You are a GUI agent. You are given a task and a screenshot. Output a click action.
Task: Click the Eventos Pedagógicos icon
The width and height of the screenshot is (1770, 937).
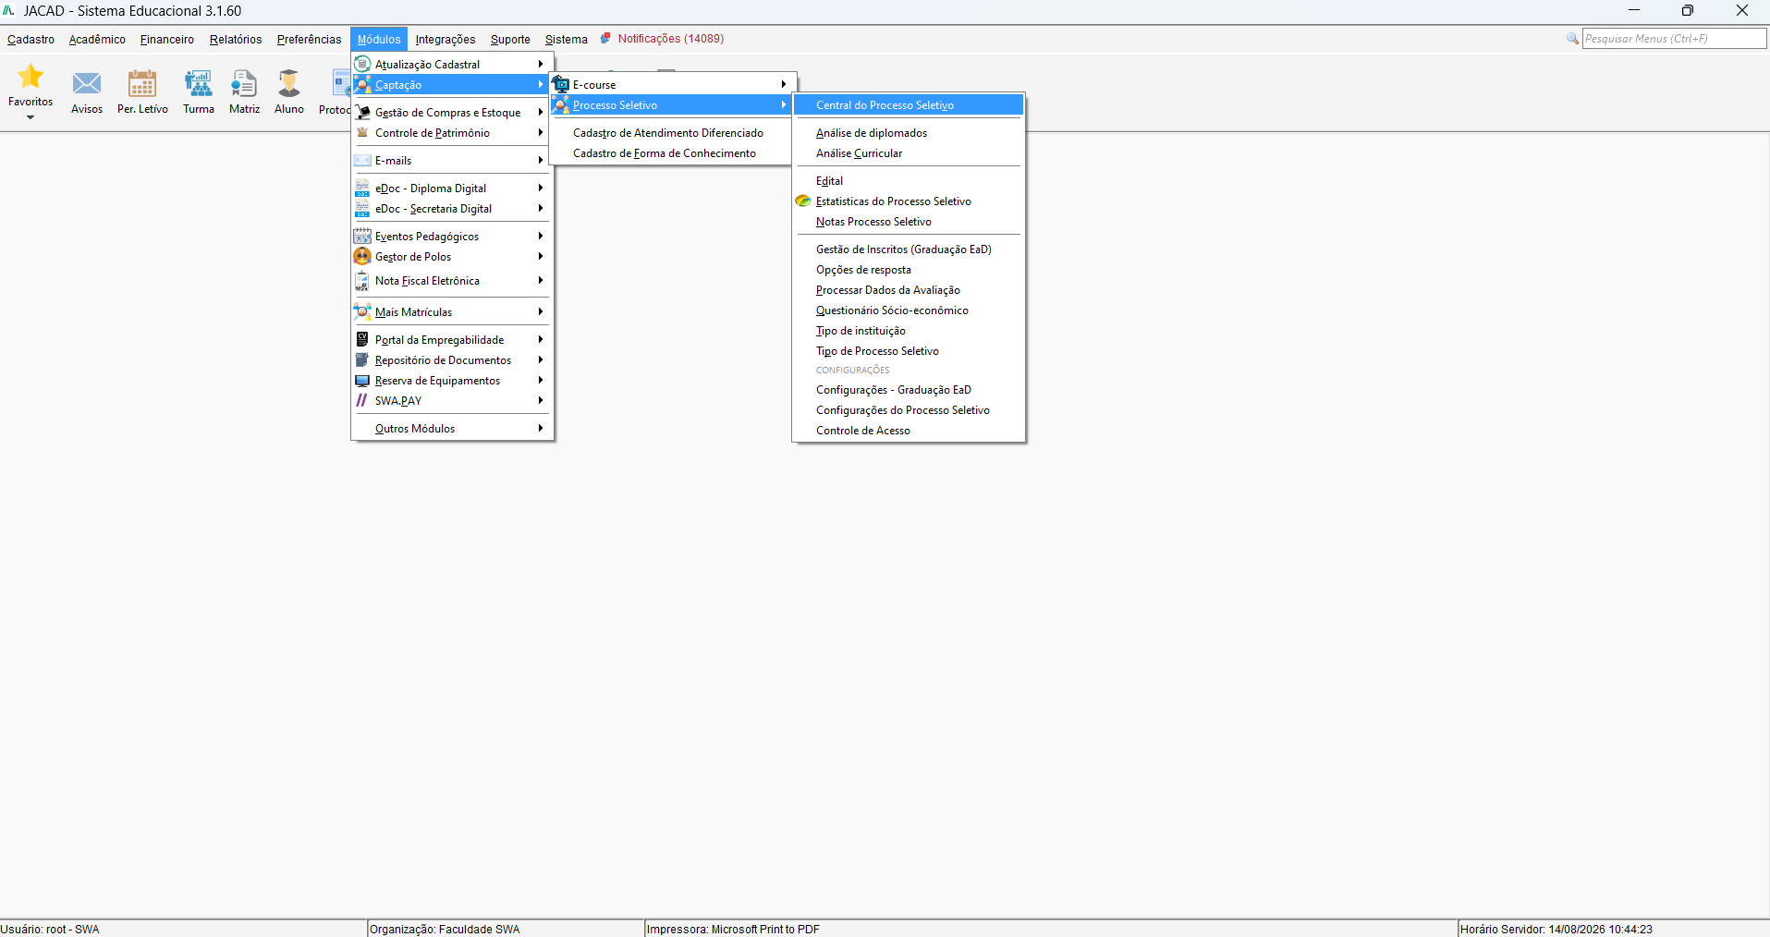362,237
